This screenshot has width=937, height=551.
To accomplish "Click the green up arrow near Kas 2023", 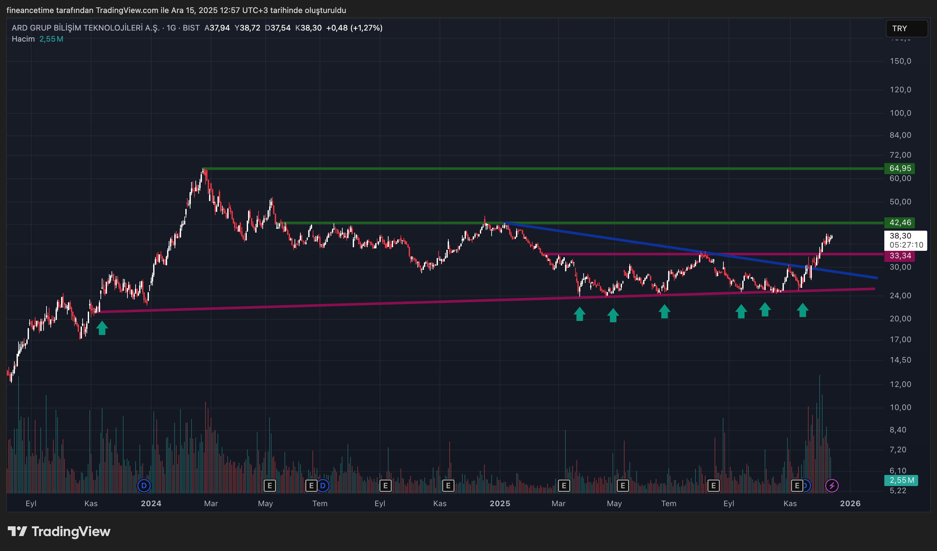I will pyautogui.click(x=102, y=328).
